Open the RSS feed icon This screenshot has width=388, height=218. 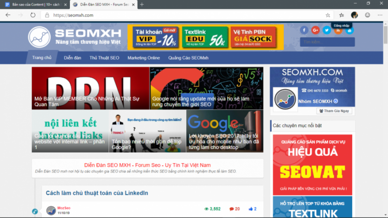pyautogui.click(x=338, y=31)
